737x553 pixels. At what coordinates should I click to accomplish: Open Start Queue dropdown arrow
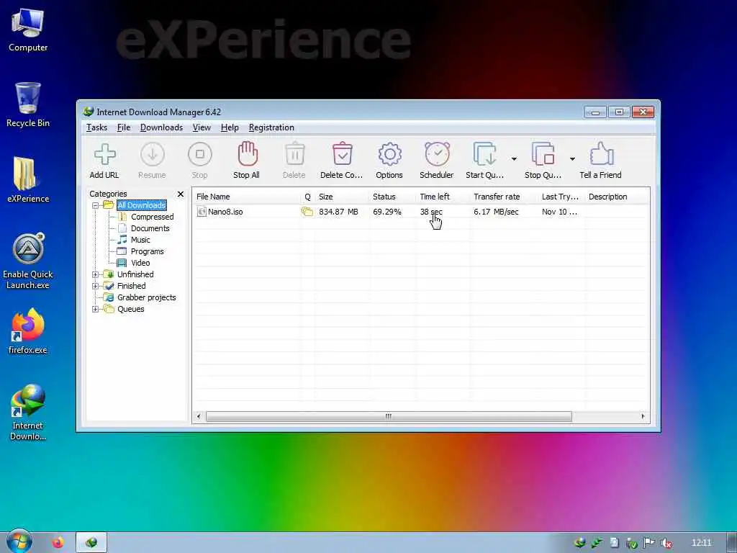[x=514, y=159]
